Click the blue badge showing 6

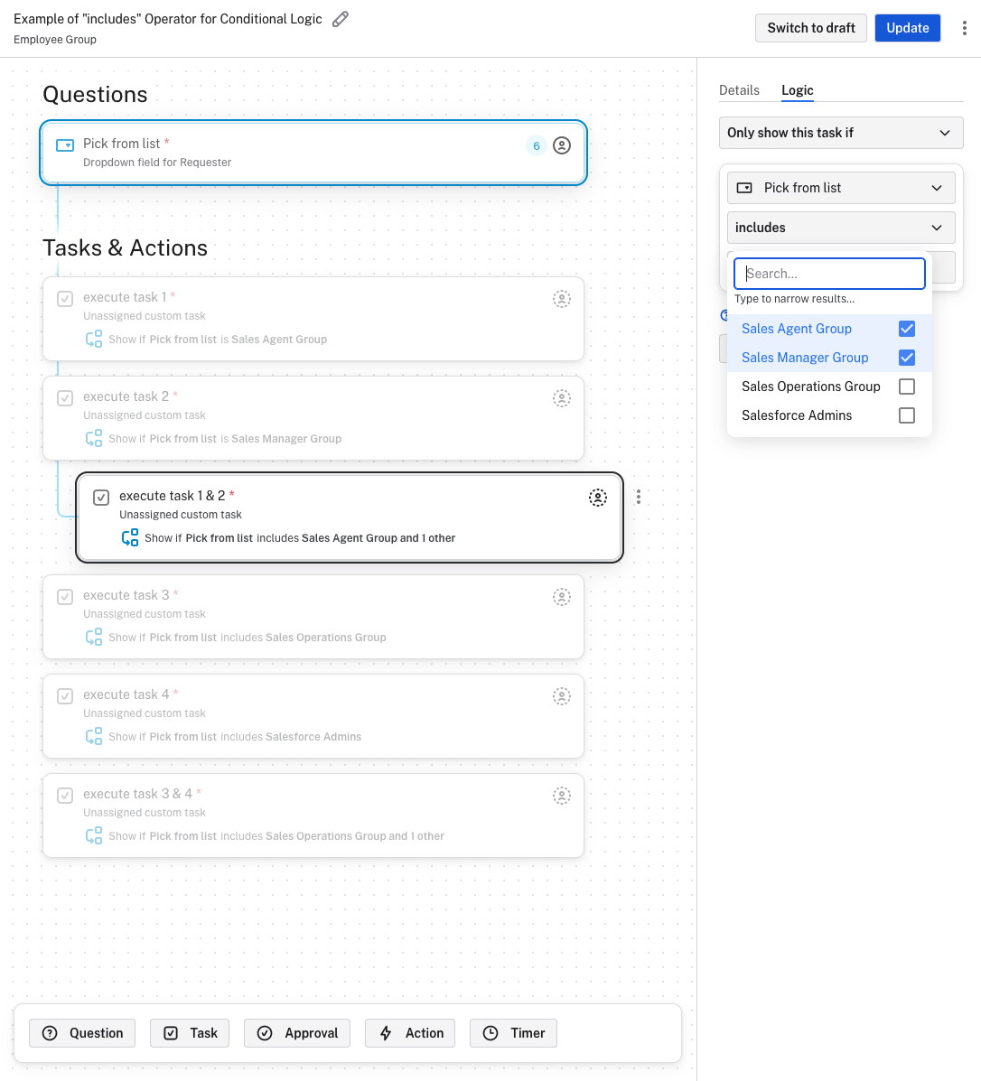[537, 145]
